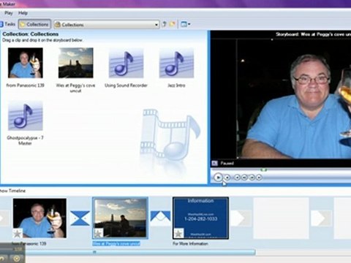Jump forward to next clip
This screenshot has height=263, width=351.
coord(260,178)
